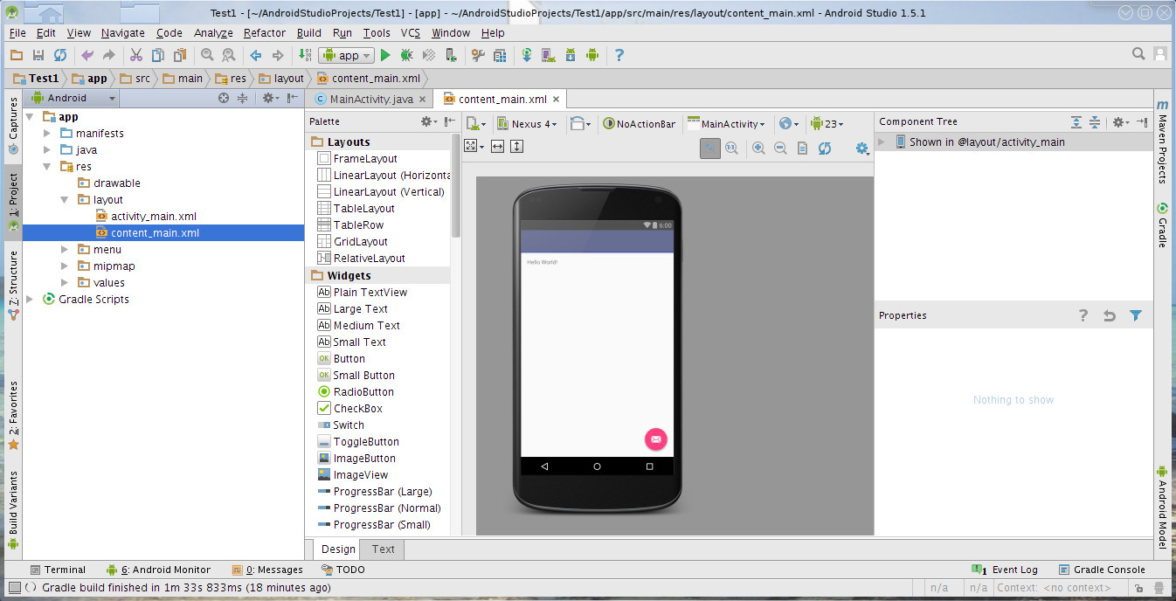Toggle layout width expand horizontally button
The height and width of the screenshot is (601, 1176).
497,147
